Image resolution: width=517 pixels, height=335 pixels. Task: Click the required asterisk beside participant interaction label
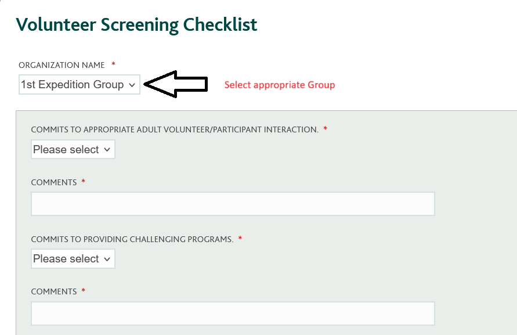[325, 128]
